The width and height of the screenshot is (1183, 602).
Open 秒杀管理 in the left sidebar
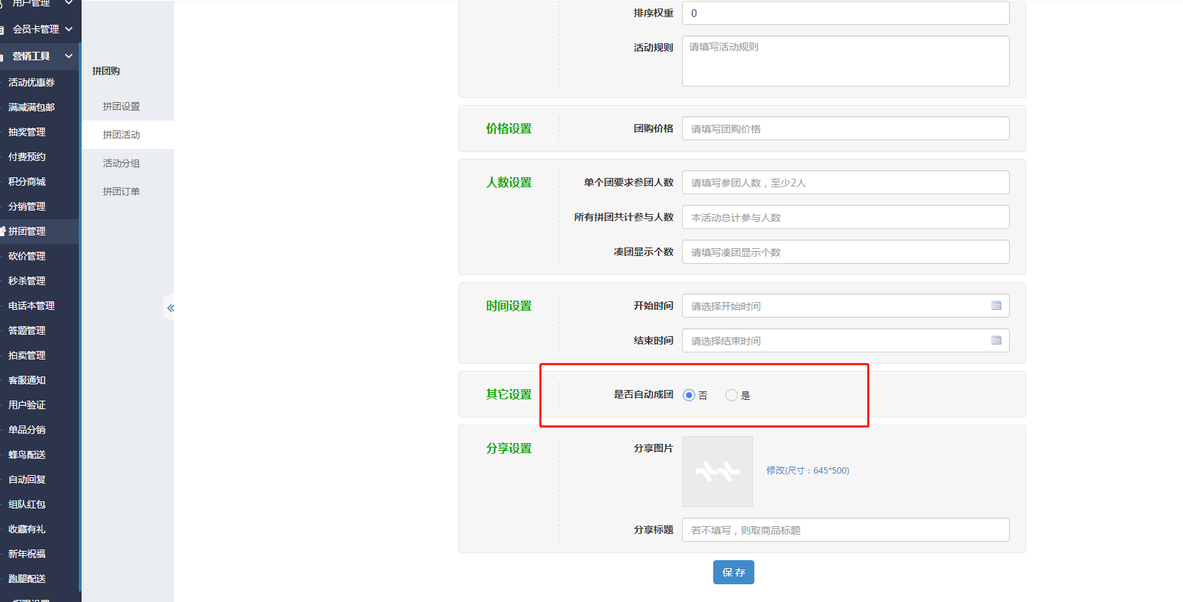point(27,281)
